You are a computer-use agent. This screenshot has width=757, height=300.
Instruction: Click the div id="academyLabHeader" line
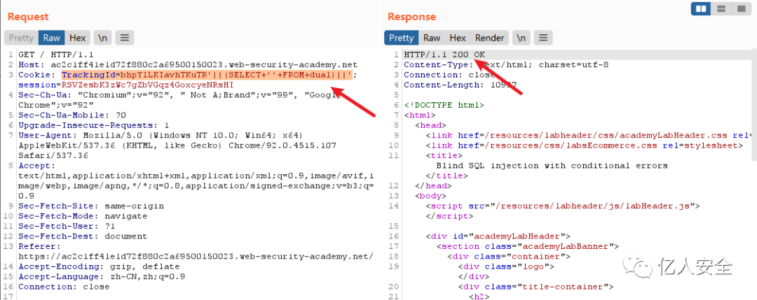[x=498, y=236]
